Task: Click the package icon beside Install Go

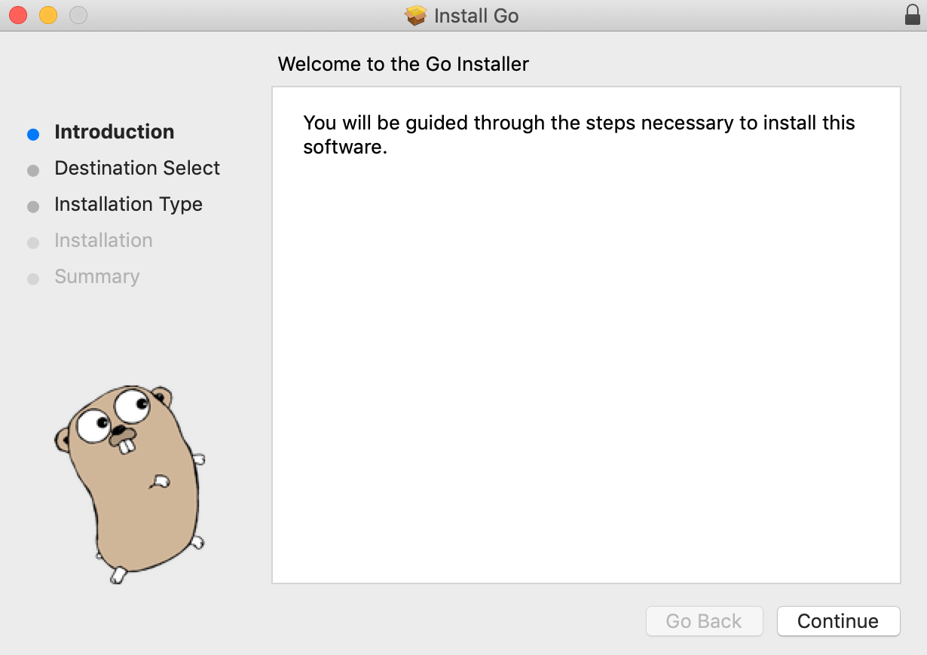Action: point(416,16)
